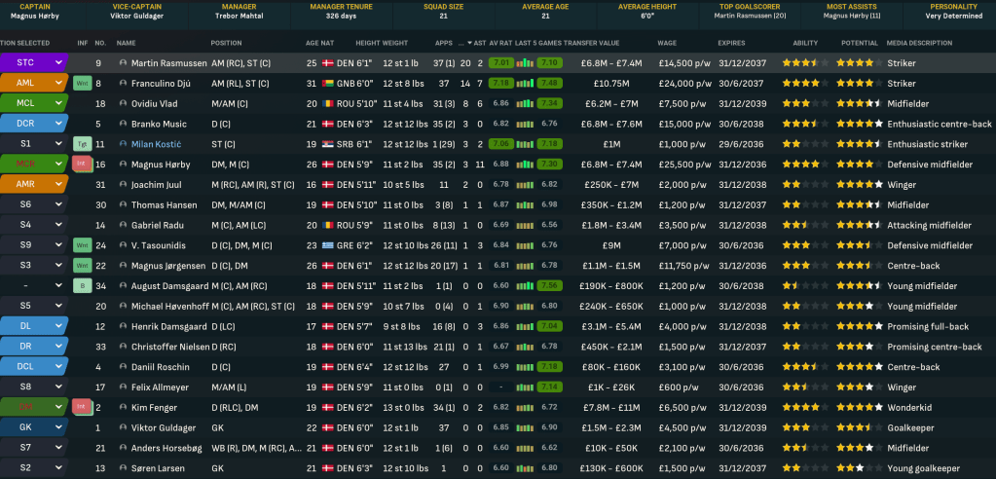Click the Denmark flag for Branko Music
This screenshot has height=479, width=996.
tap(327, 124)
